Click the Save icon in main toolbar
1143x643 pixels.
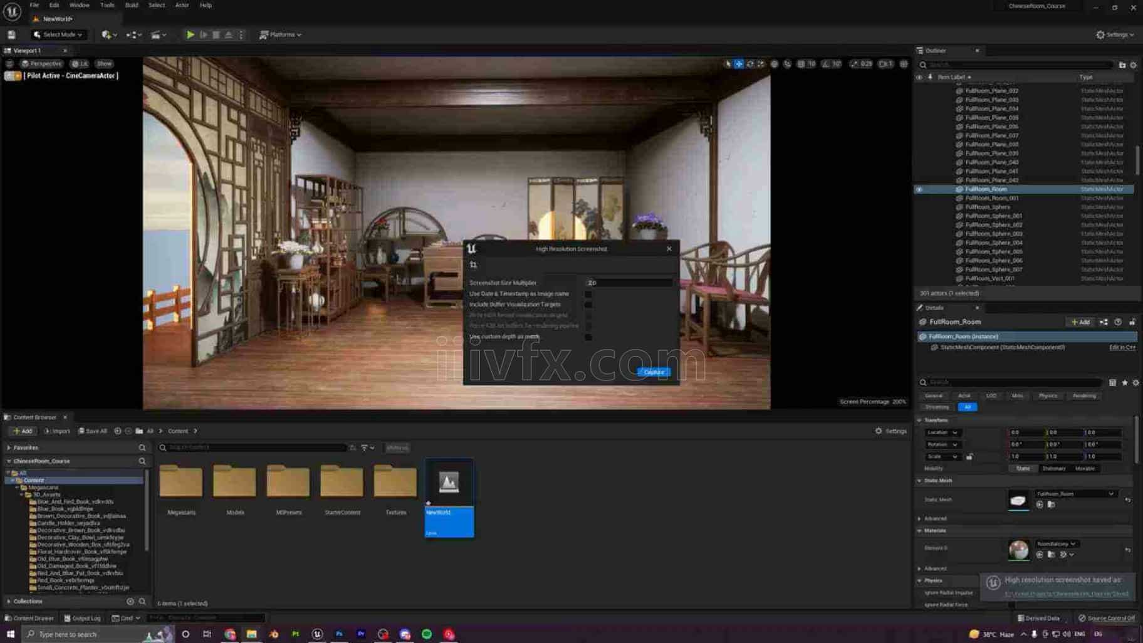[x=11, y=35]
